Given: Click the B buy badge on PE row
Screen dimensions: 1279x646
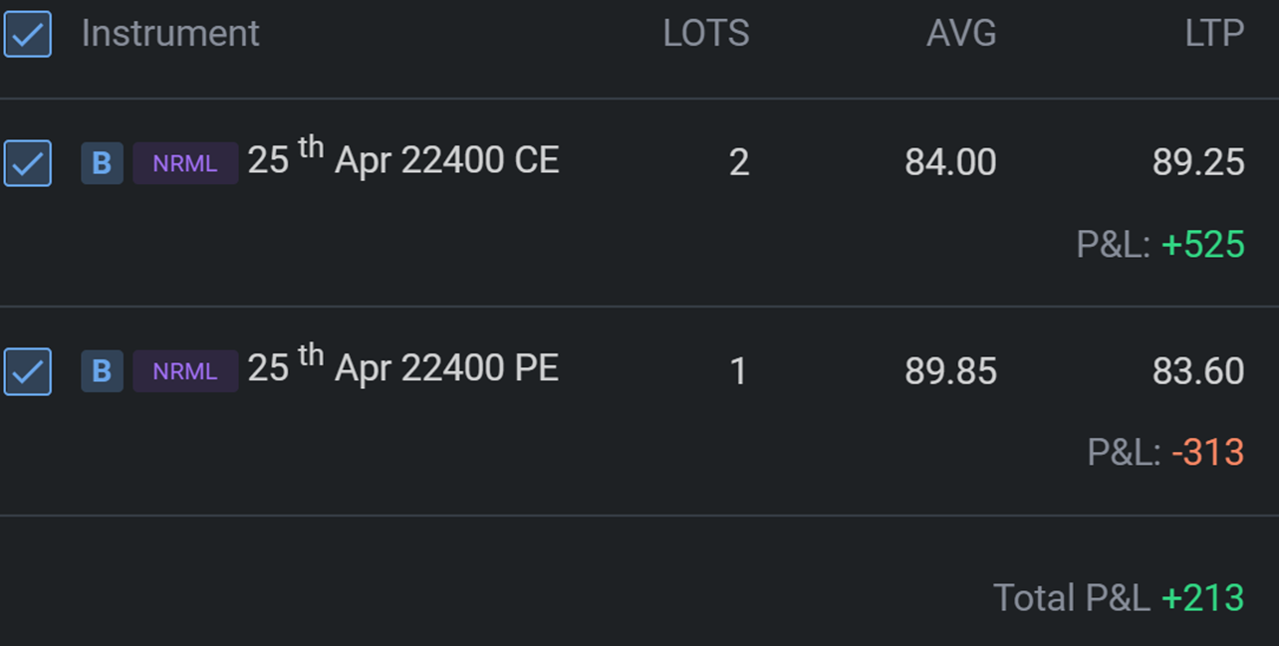Looking at the screenshot, I should (102, 371).
